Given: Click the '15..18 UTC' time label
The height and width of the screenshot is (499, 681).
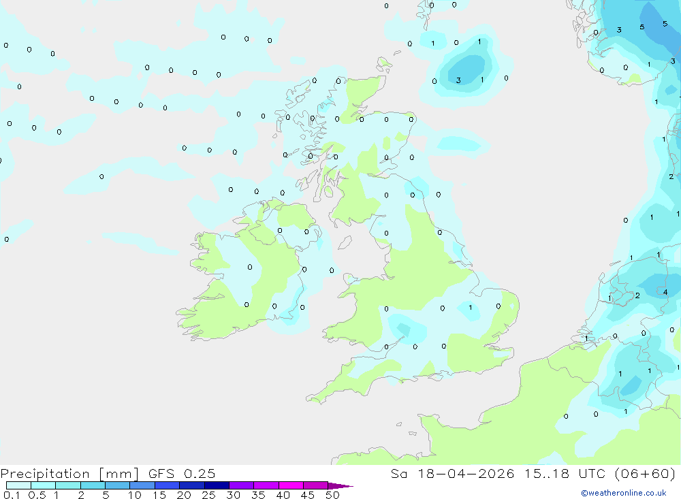Looking at the screenshot, I should (567, 473).
